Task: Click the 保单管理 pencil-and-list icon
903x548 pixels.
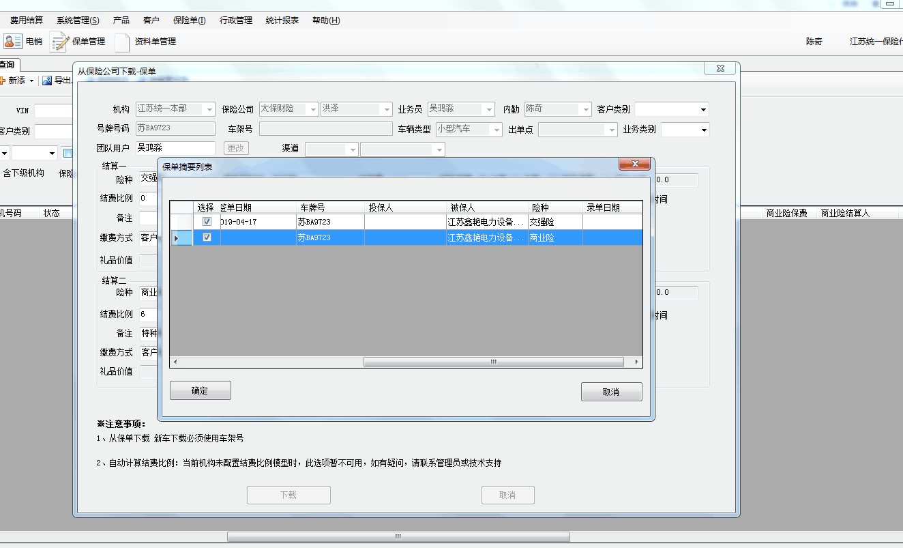Action: (x=60, y=42)
